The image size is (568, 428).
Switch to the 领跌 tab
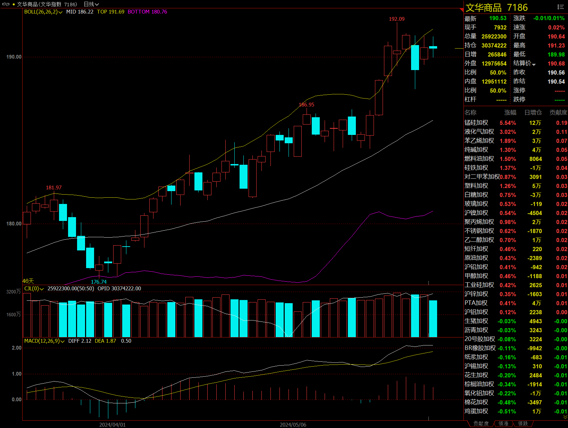[x=523, y=424]
